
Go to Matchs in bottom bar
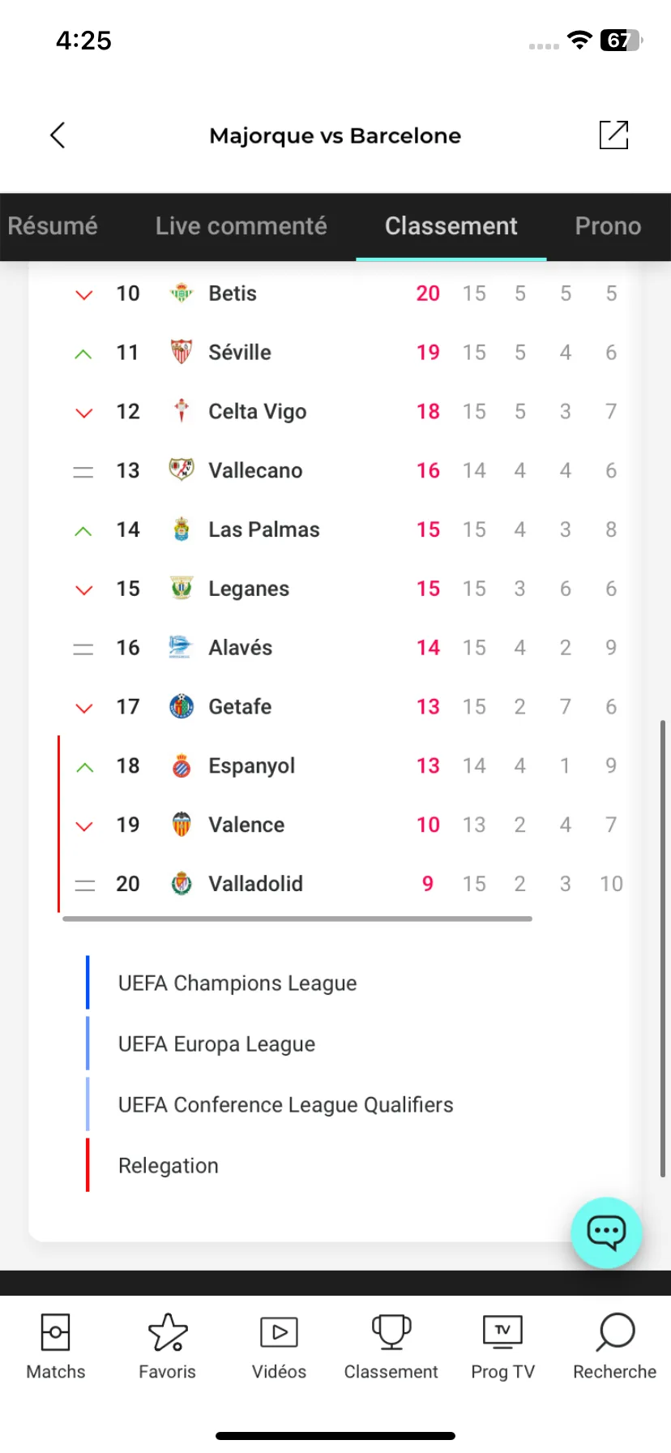point(55,1346)
